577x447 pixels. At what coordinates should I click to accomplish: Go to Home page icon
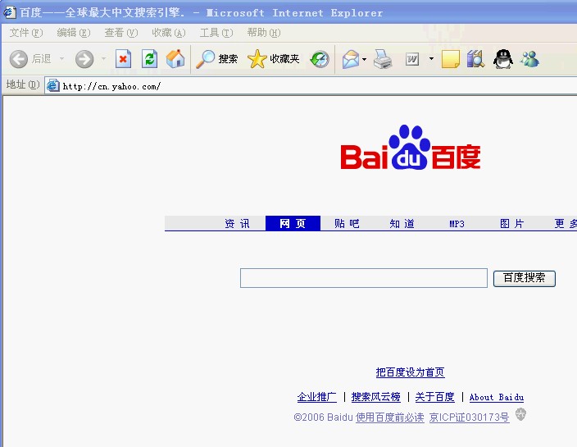(x=175, y=59)
